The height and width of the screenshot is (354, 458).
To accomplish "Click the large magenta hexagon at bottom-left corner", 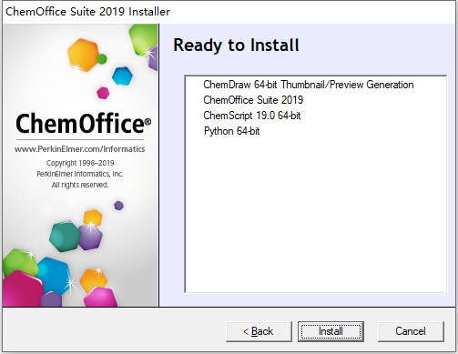I will point(22,289).
